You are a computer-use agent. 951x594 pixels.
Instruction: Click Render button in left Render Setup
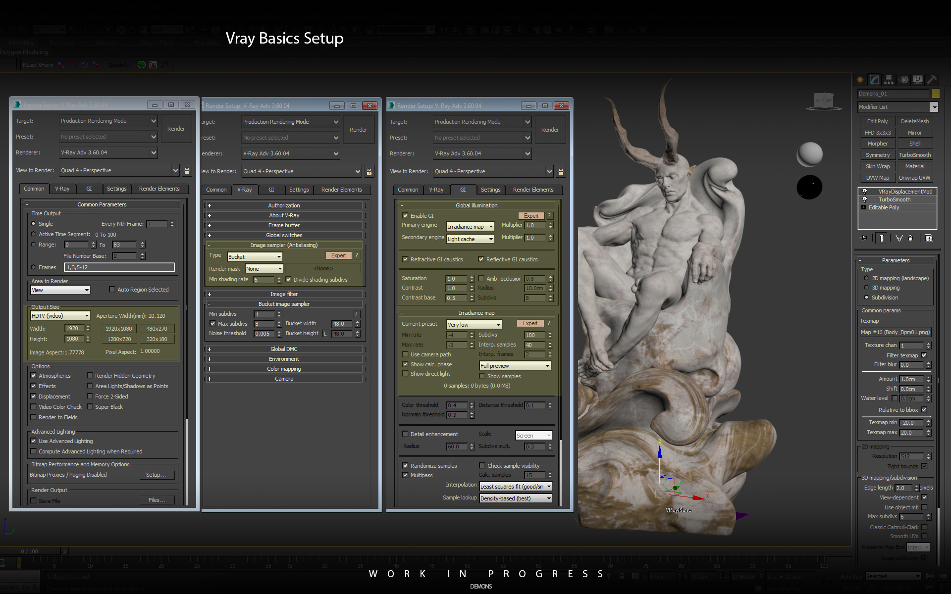(x=176, y=129)
